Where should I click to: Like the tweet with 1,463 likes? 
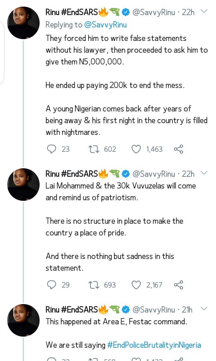136,149
